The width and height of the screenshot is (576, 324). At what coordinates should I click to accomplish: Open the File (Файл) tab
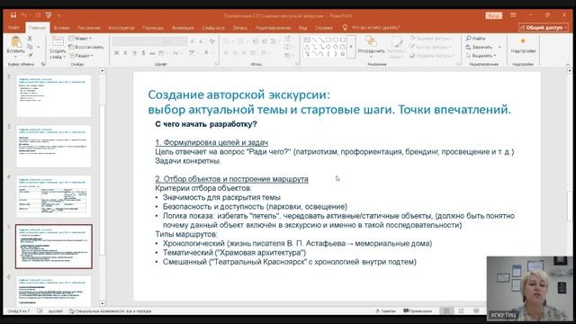point(14,28)
